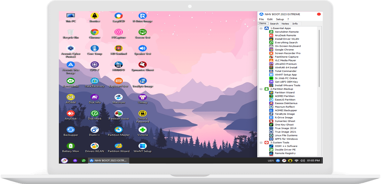
Task: Open the EasyBCD desktop shortcut
Action: [x=119, y=18]
